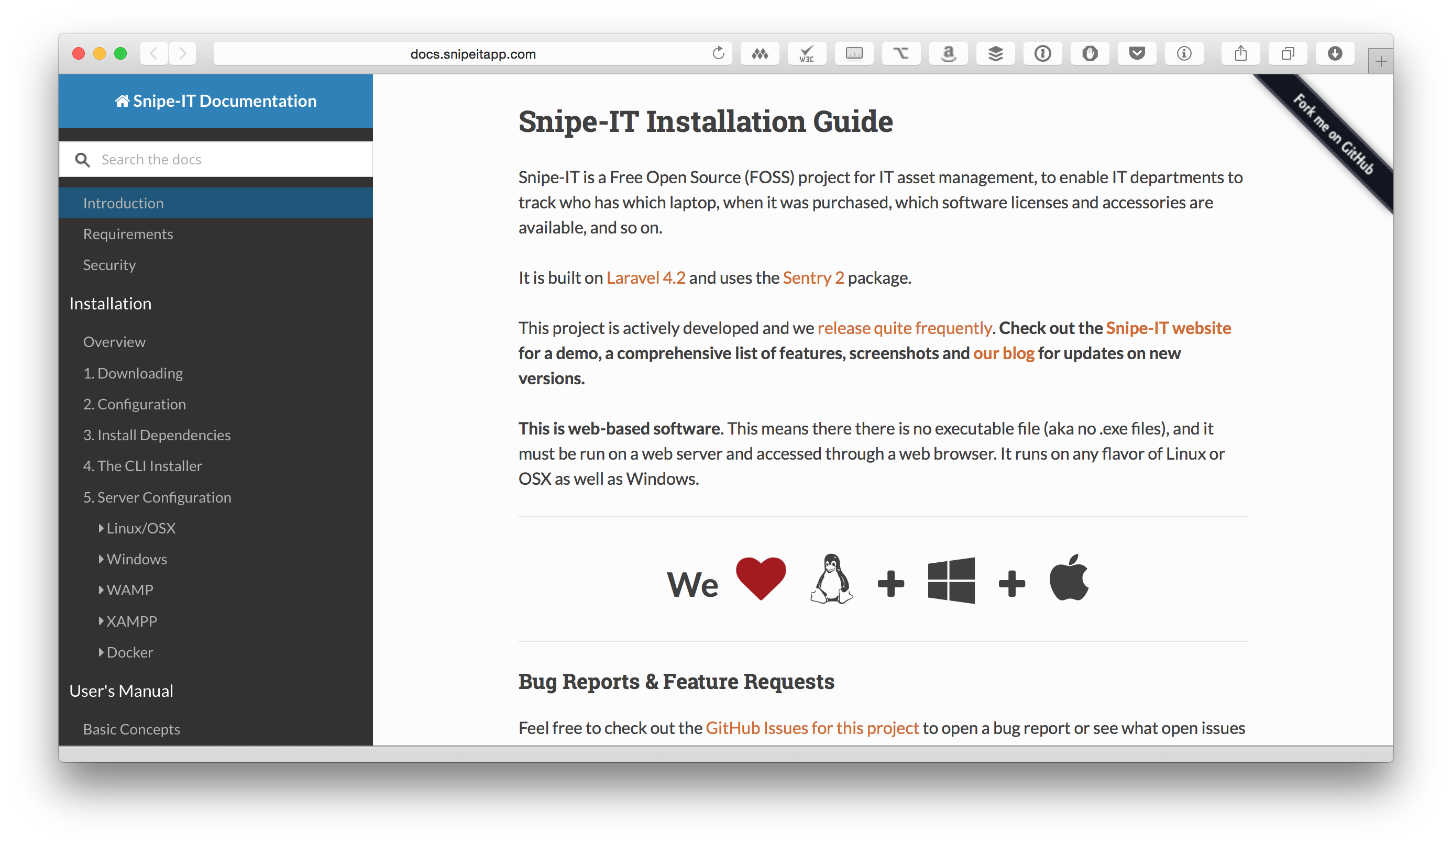The width and height of the screenshot is (1452, 846).
Task: Open the our blog link
Action: (x=1003, y=353)
